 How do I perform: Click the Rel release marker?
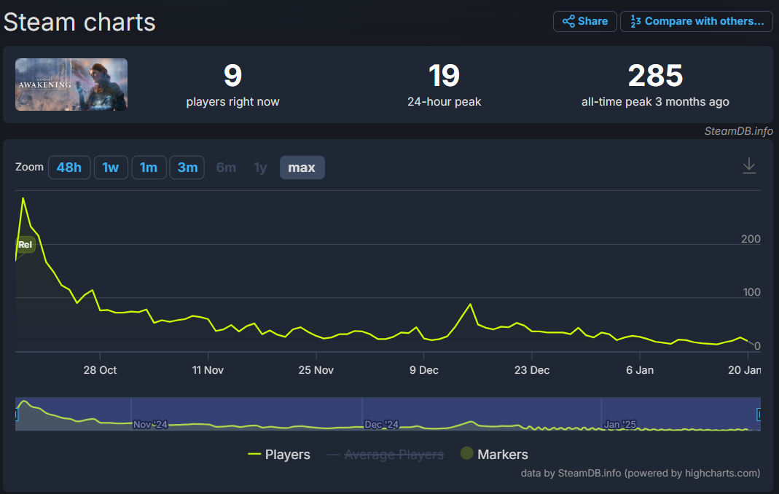26,245
